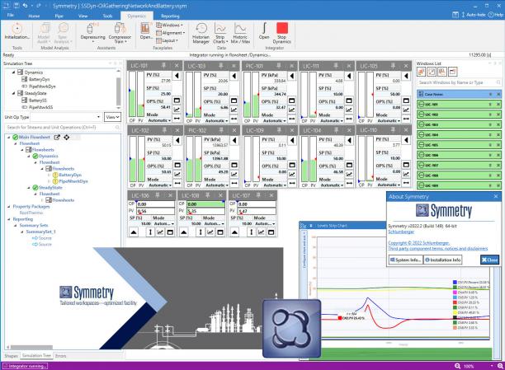Open Historic Min / Max
This screenshot has width=505, height=370.
pos(240,32)
